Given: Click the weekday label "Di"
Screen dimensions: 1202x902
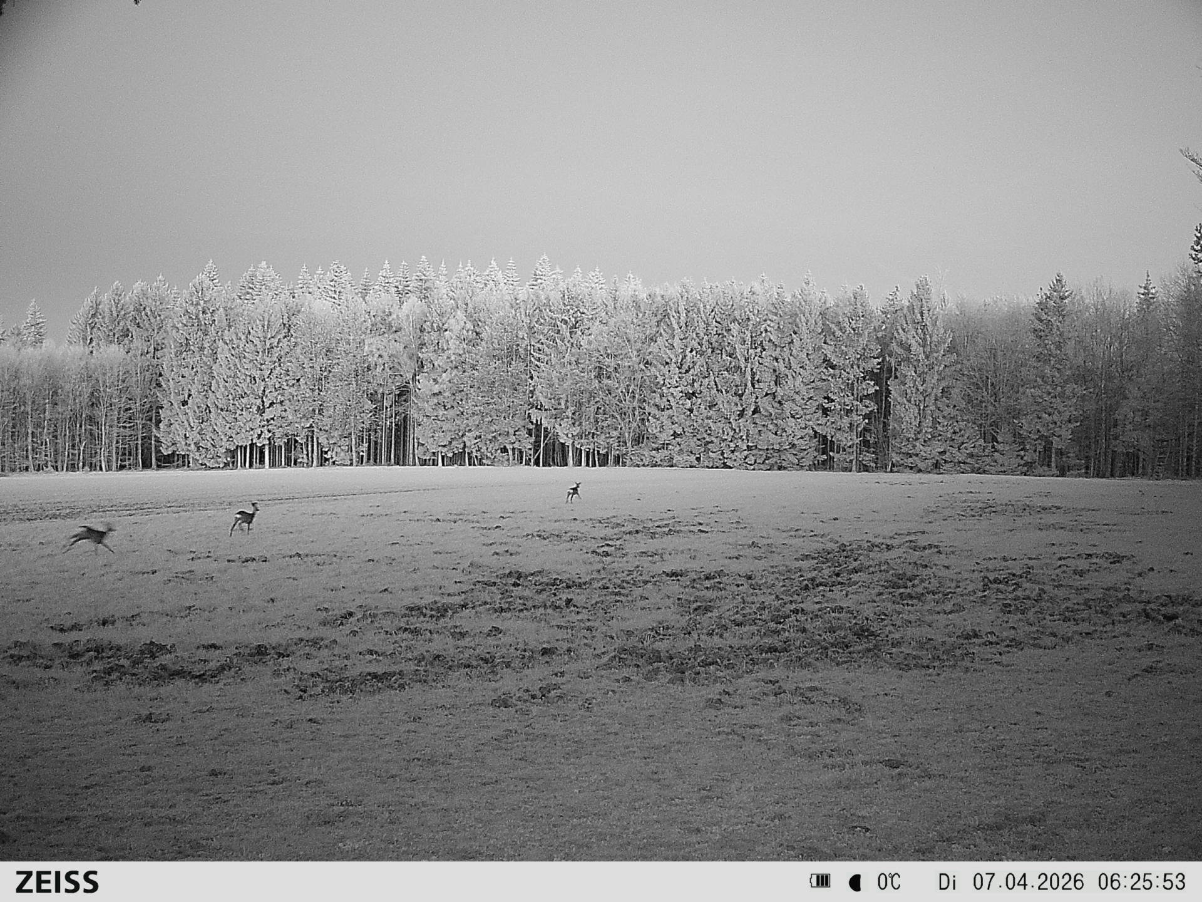Looking at the screenshot, I should click(947, 882).
